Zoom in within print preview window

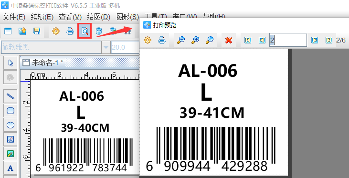click(x=195, y=40)
